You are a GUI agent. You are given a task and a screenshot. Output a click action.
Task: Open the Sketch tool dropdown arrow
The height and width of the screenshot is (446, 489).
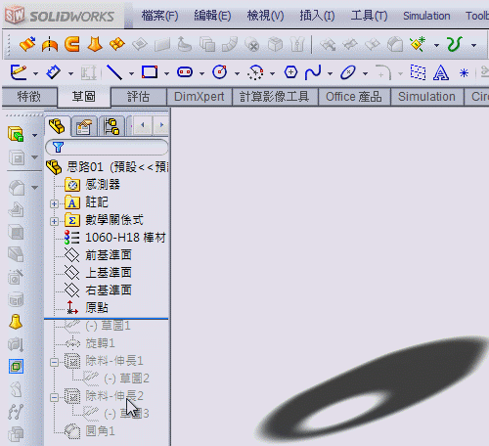point(35,73)
